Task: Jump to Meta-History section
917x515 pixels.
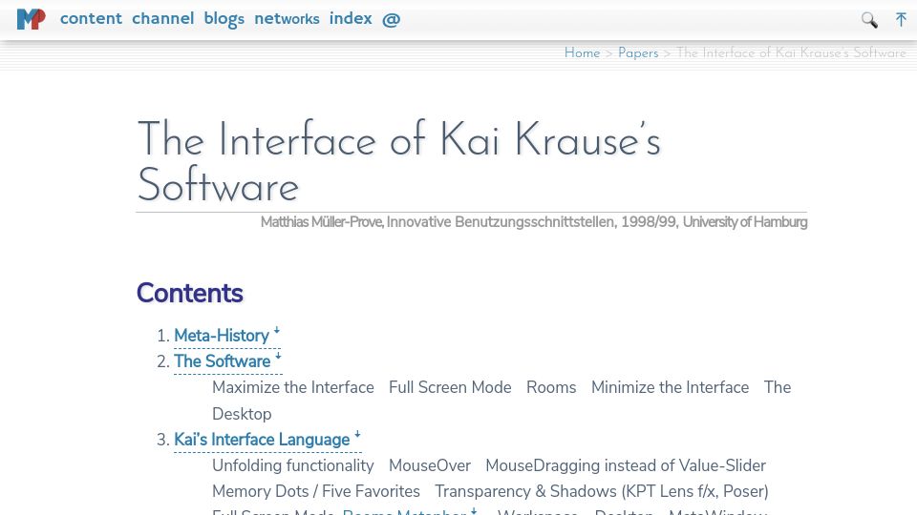Action: point(222,336)
